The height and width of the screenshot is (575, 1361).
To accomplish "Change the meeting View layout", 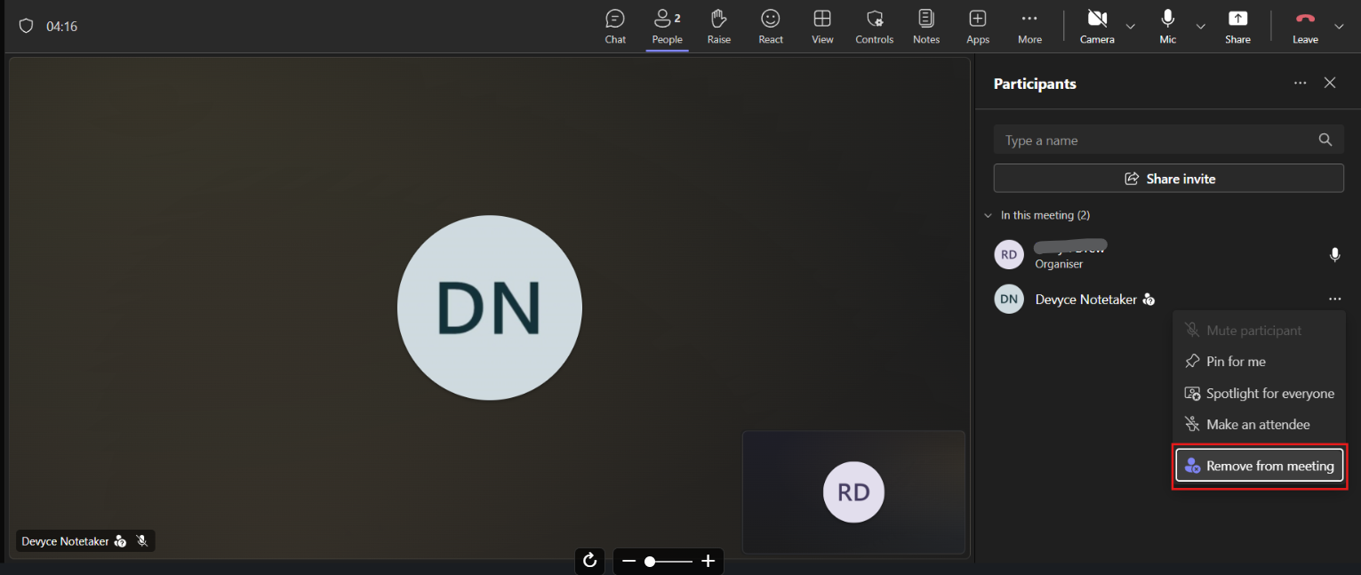I will 822,27.
